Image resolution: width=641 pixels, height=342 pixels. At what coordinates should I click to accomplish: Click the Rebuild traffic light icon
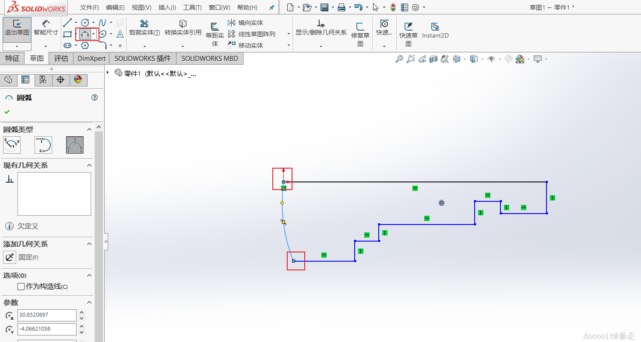[x=393, y=7]
